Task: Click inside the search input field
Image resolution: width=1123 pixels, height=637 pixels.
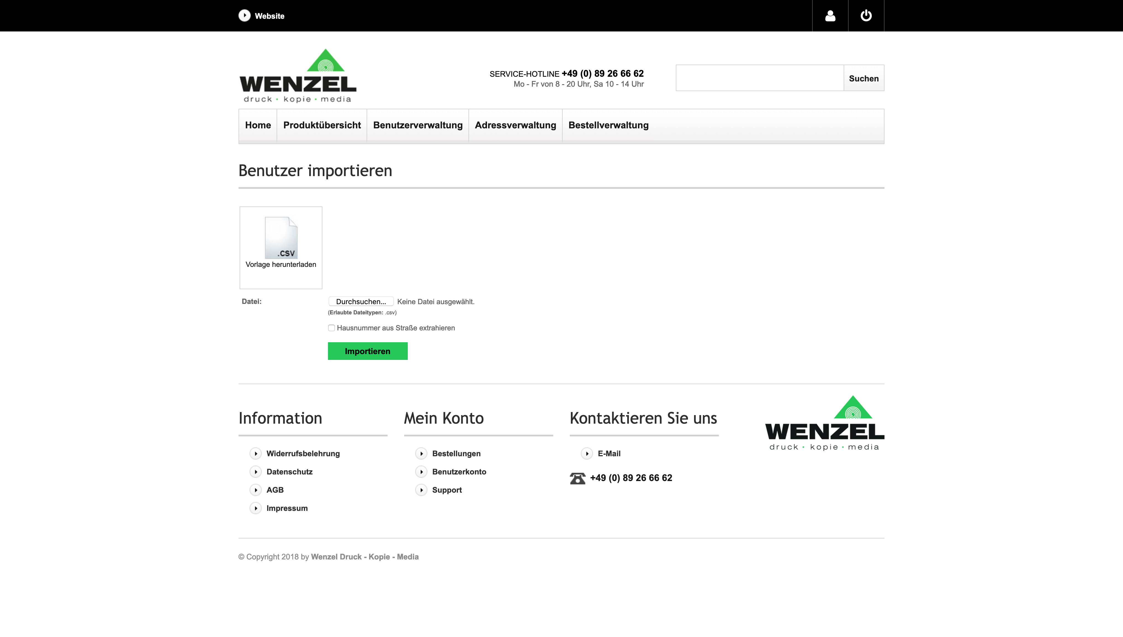Action: [x=759, y=78]
